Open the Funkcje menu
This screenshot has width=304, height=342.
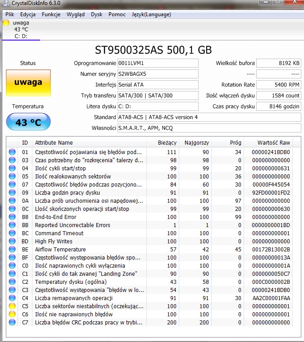click(x=51, y=14)
